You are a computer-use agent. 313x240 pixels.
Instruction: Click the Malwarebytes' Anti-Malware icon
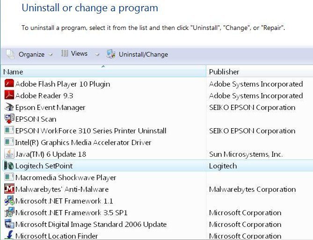(x=9, y=189)
